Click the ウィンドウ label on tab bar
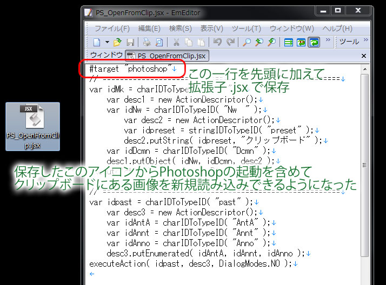 pyautogui.click(x=107, y=55)
